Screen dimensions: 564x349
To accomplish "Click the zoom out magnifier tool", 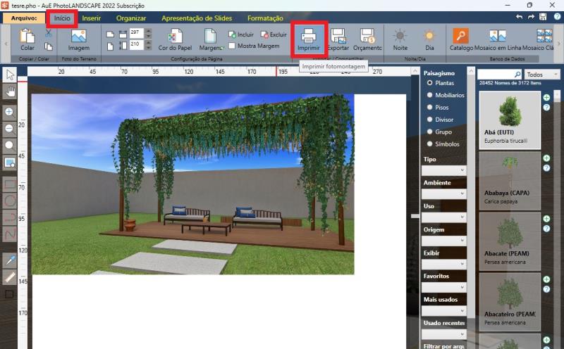I will [10, 129].
